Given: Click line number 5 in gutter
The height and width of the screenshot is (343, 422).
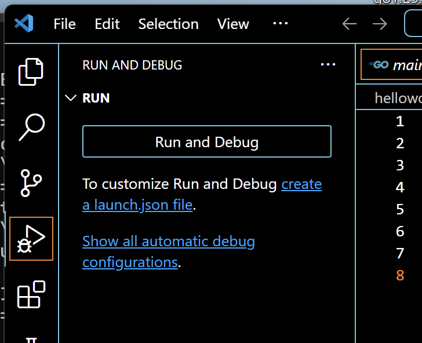Looking at the screenshot, I should pos(400,209).
